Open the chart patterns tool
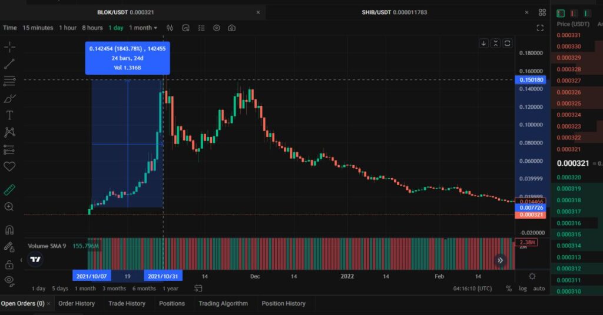This screenshot has width=603, height=315. (x=9, y=132)
